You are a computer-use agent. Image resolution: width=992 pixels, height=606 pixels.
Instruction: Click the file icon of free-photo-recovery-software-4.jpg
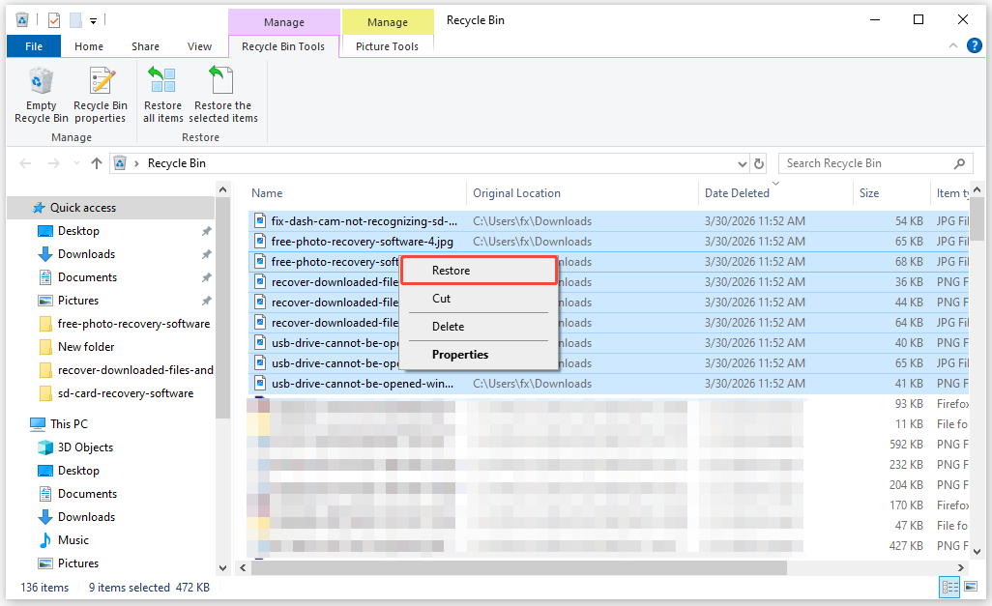[259, 241]
